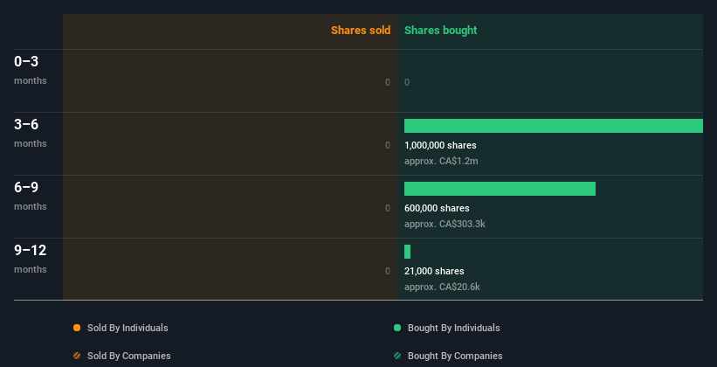Screen dimensions: 717x367
Task: Click the 1,000,000 shares green bar
Action: pyautogui.click(x=554, y=126)
